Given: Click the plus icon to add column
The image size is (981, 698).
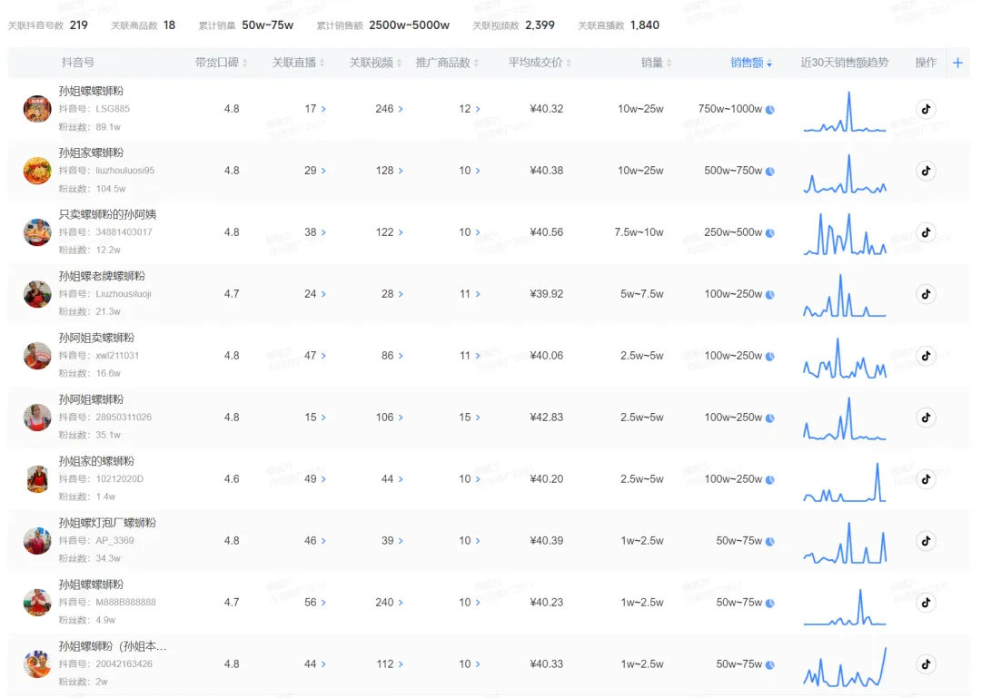Looking at the screenshot, I should tap(958, 63).
